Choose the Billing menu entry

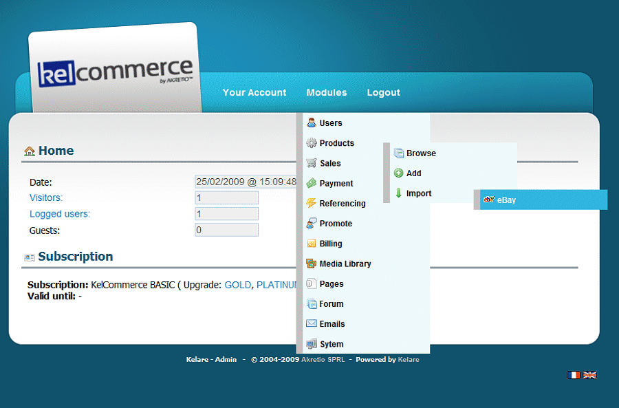330,244
